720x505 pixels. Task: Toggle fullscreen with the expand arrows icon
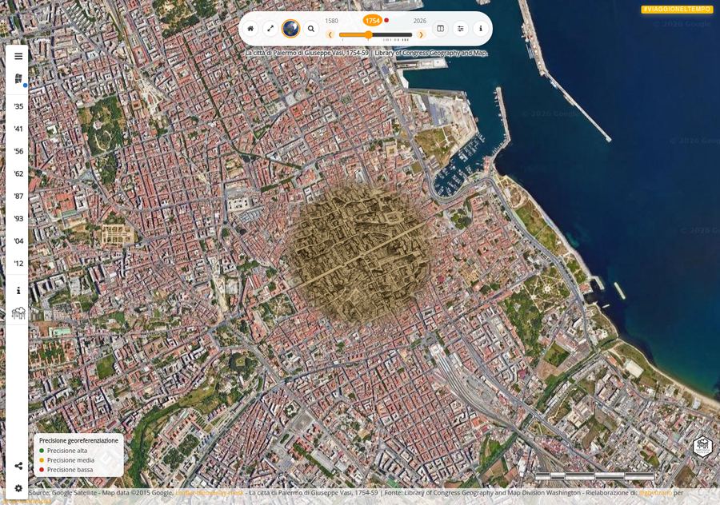tap(270, 29)
